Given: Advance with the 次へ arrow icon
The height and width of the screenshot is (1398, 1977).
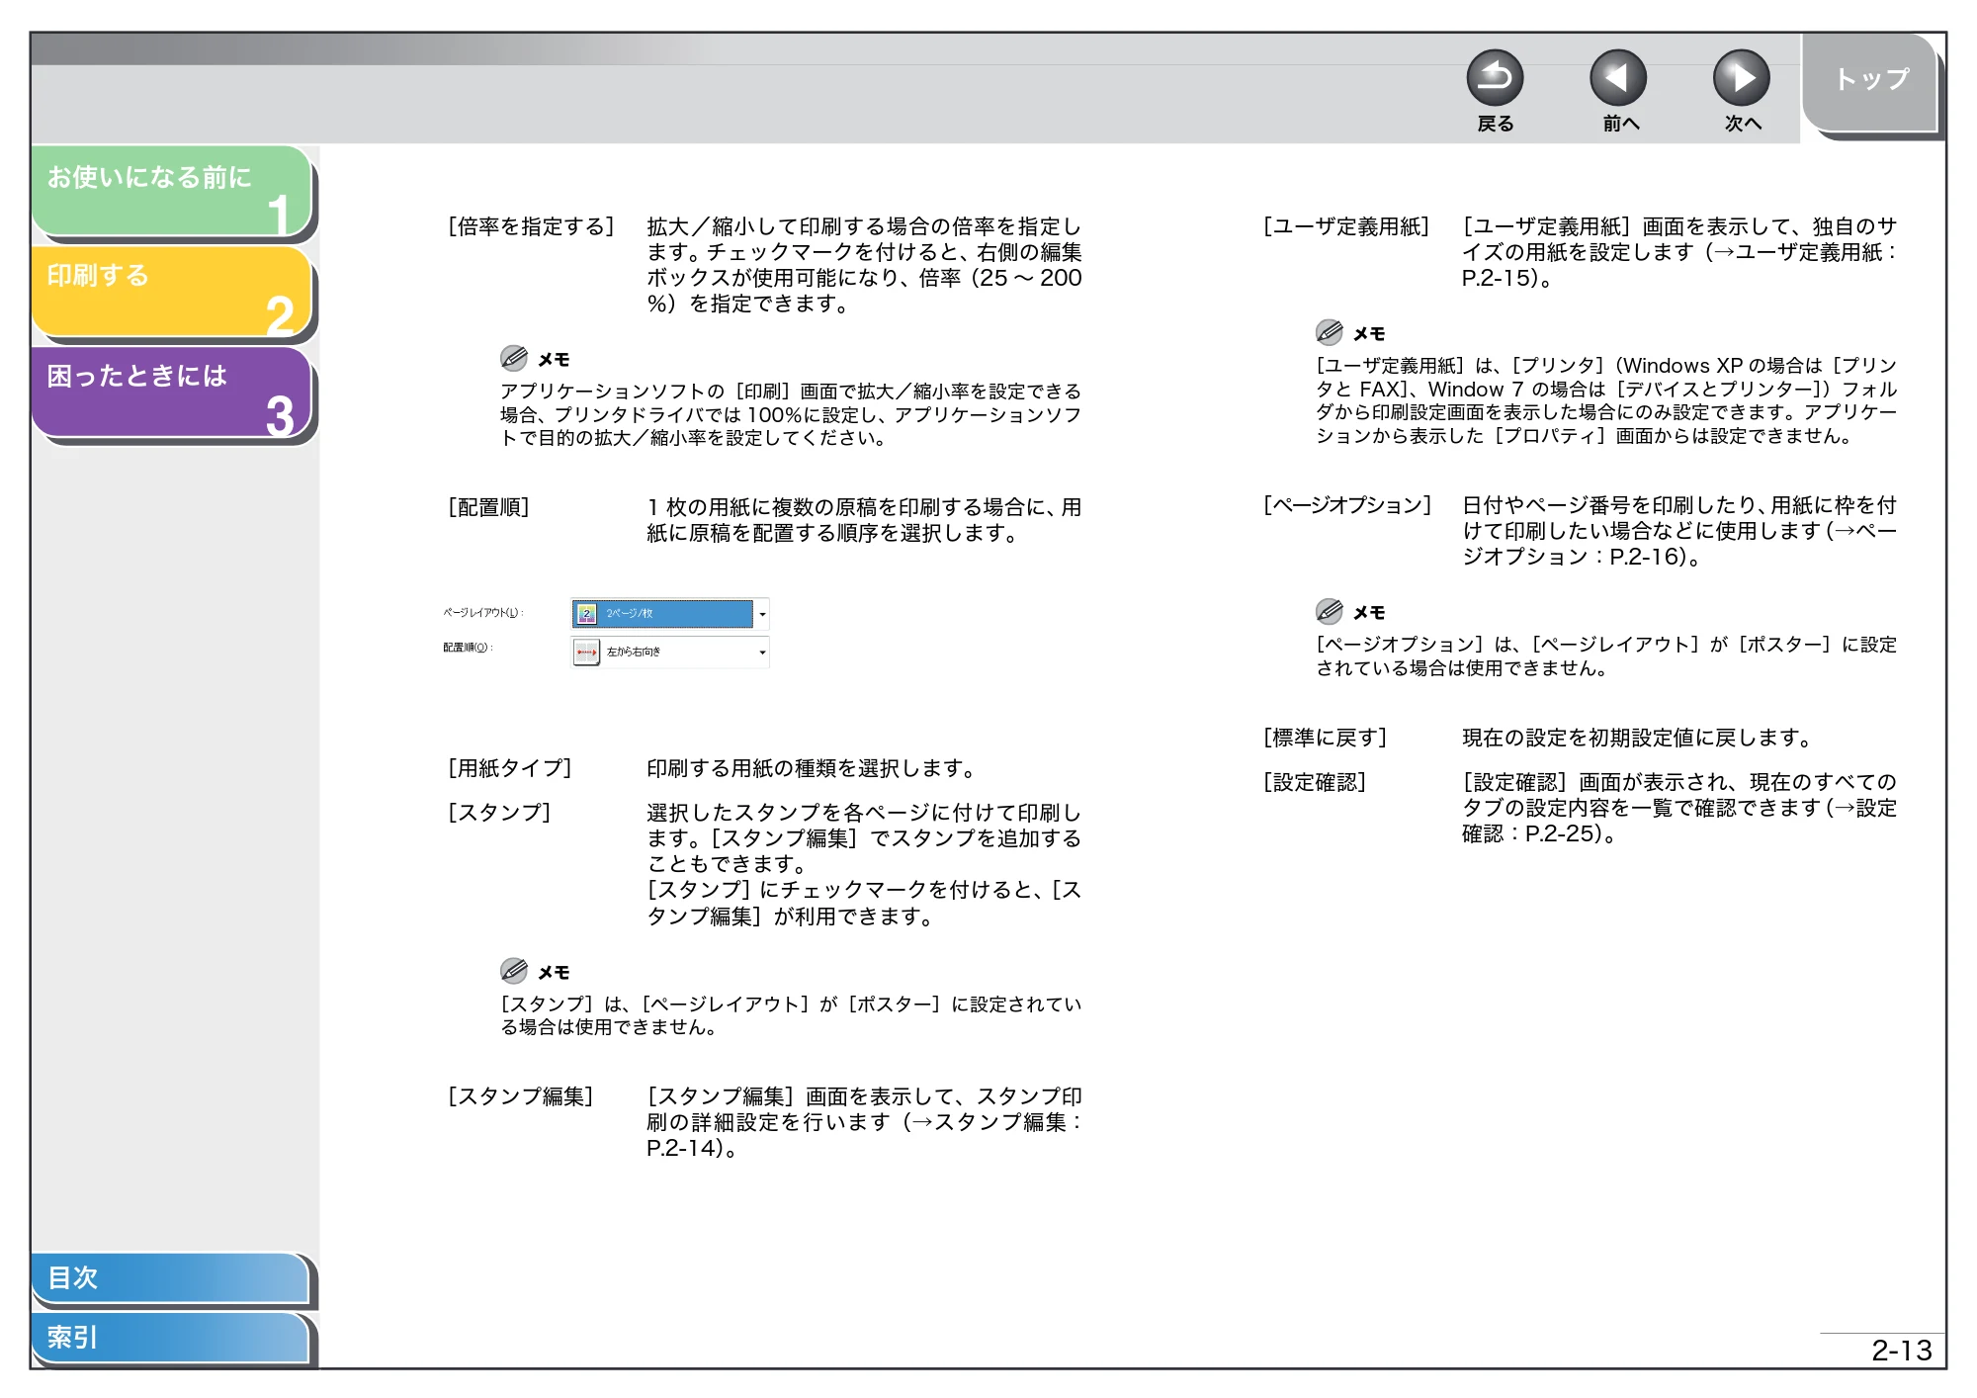Looking at the screenshot, I should tap(1742, 78).
